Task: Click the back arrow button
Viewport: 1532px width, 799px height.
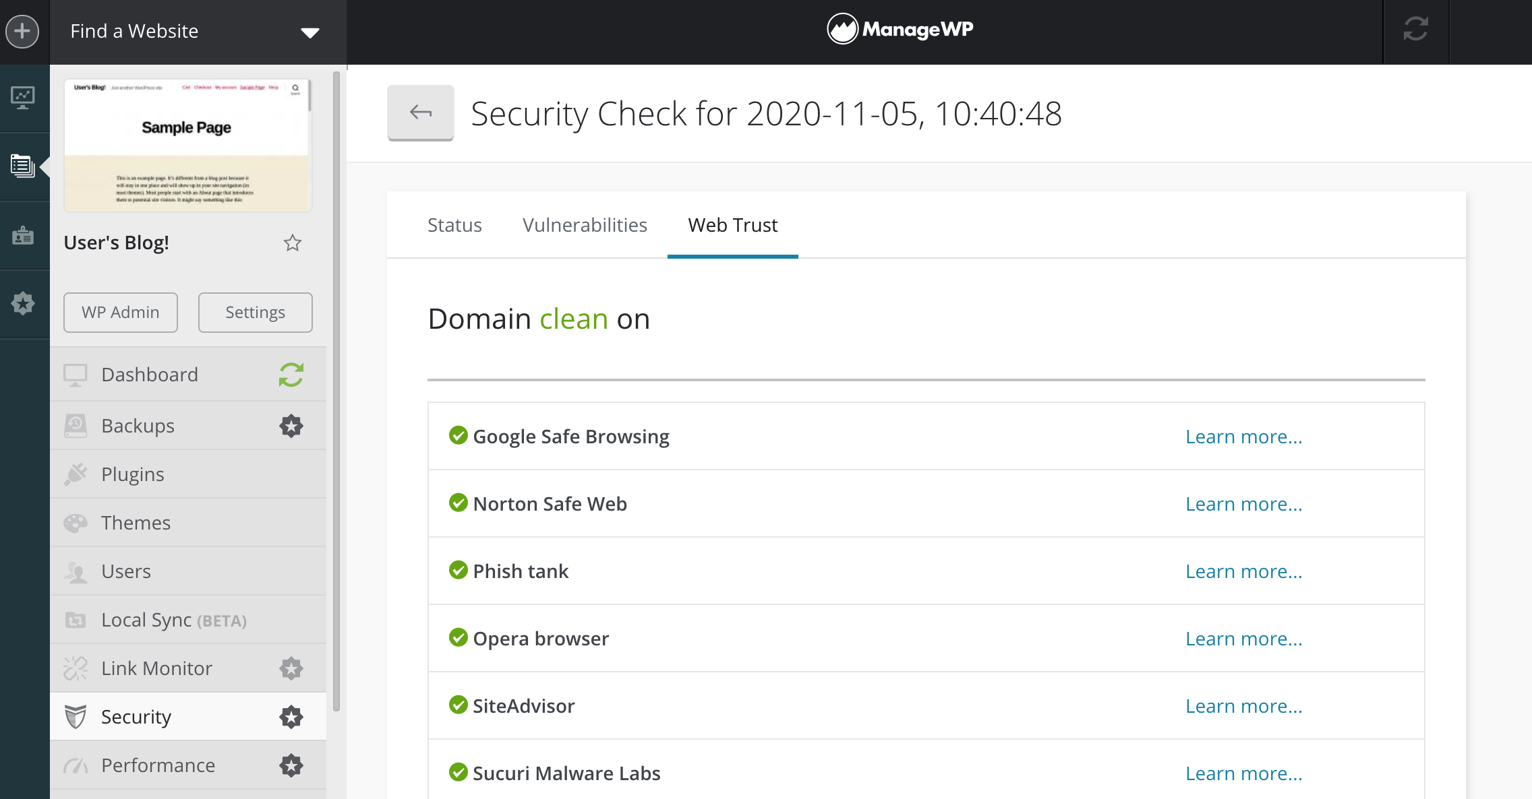Action: coord(420,113)
